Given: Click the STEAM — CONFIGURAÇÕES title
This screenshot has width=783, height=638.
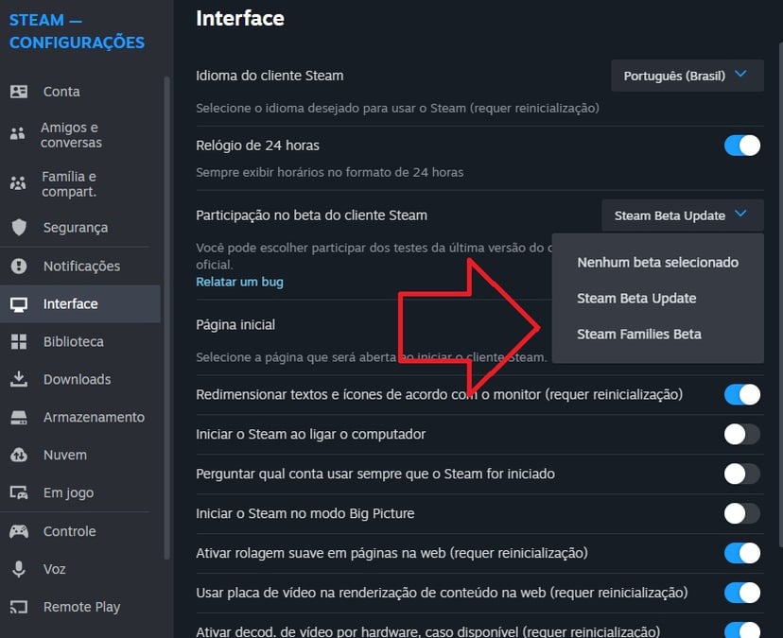Looking at the screenshot, I should (77, 31).
